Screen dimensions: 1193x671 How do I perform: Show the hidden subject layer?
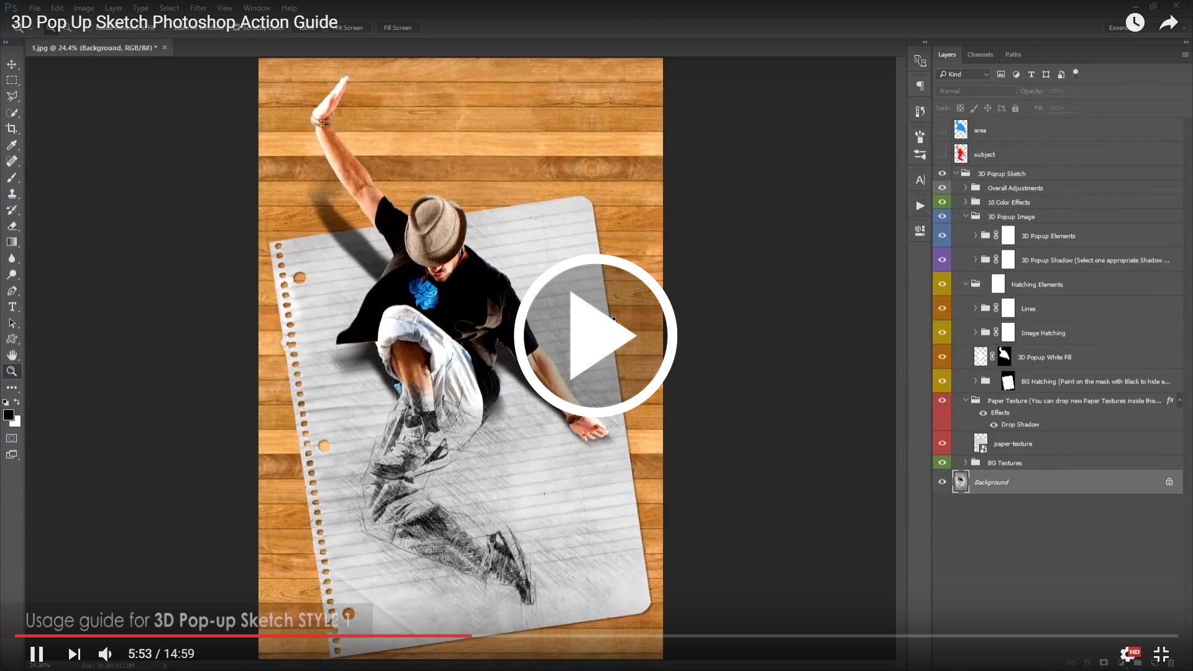(x=942, y=154)
